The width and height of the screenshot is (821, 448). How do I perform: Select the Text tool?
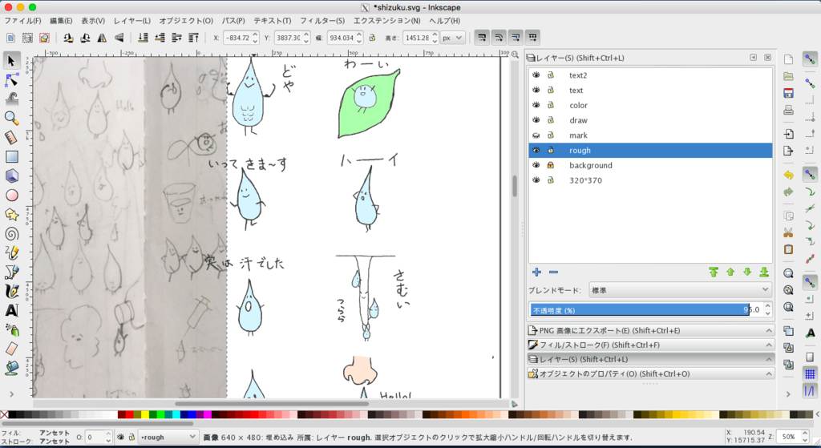point(11,310)
